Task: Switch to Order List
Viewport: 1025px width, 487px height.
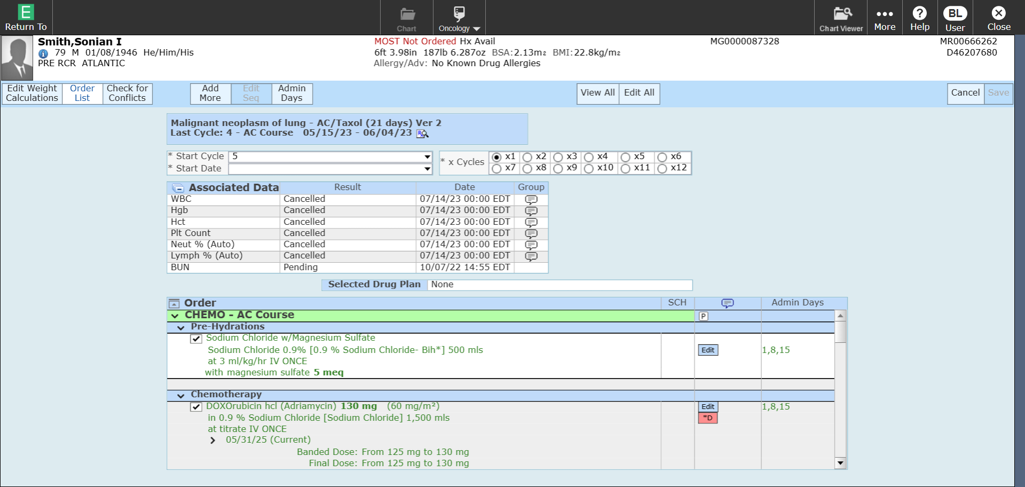Action: [x=82, y=93]
